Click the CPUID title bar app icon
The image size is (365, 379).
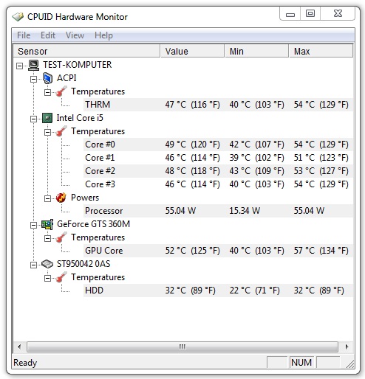coord(18,17)
